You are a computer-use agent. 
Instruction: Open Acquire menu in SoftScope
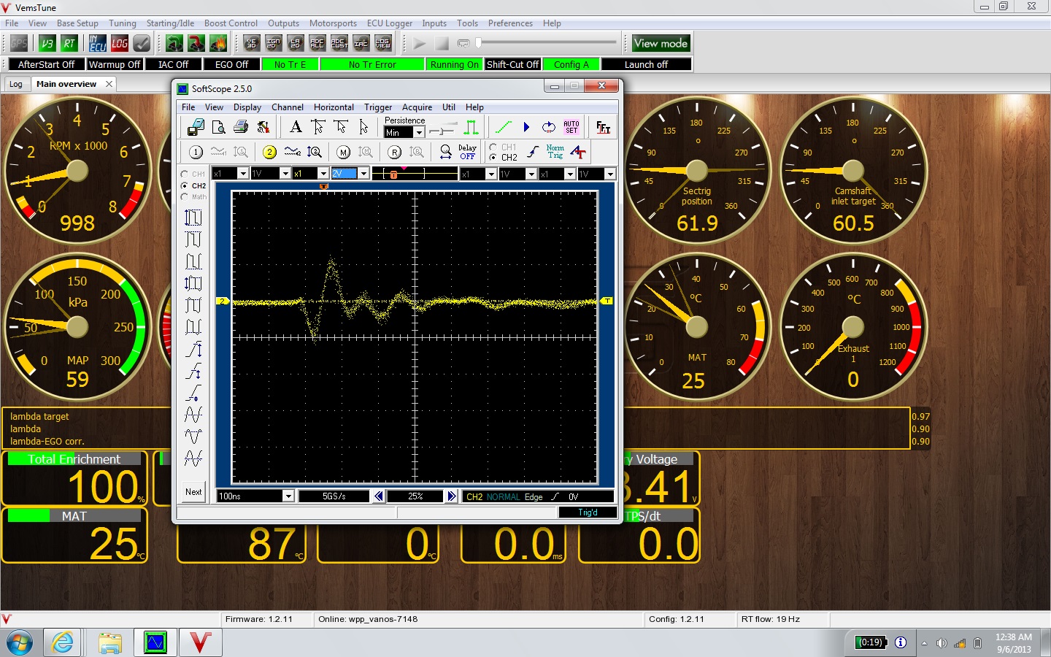pyautogui.click(x=417, y=107)
